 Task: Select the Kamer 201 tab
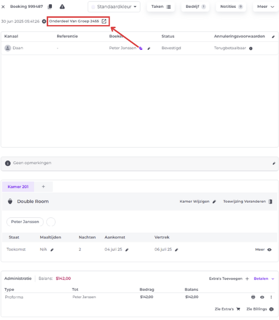tap(18, 187)
